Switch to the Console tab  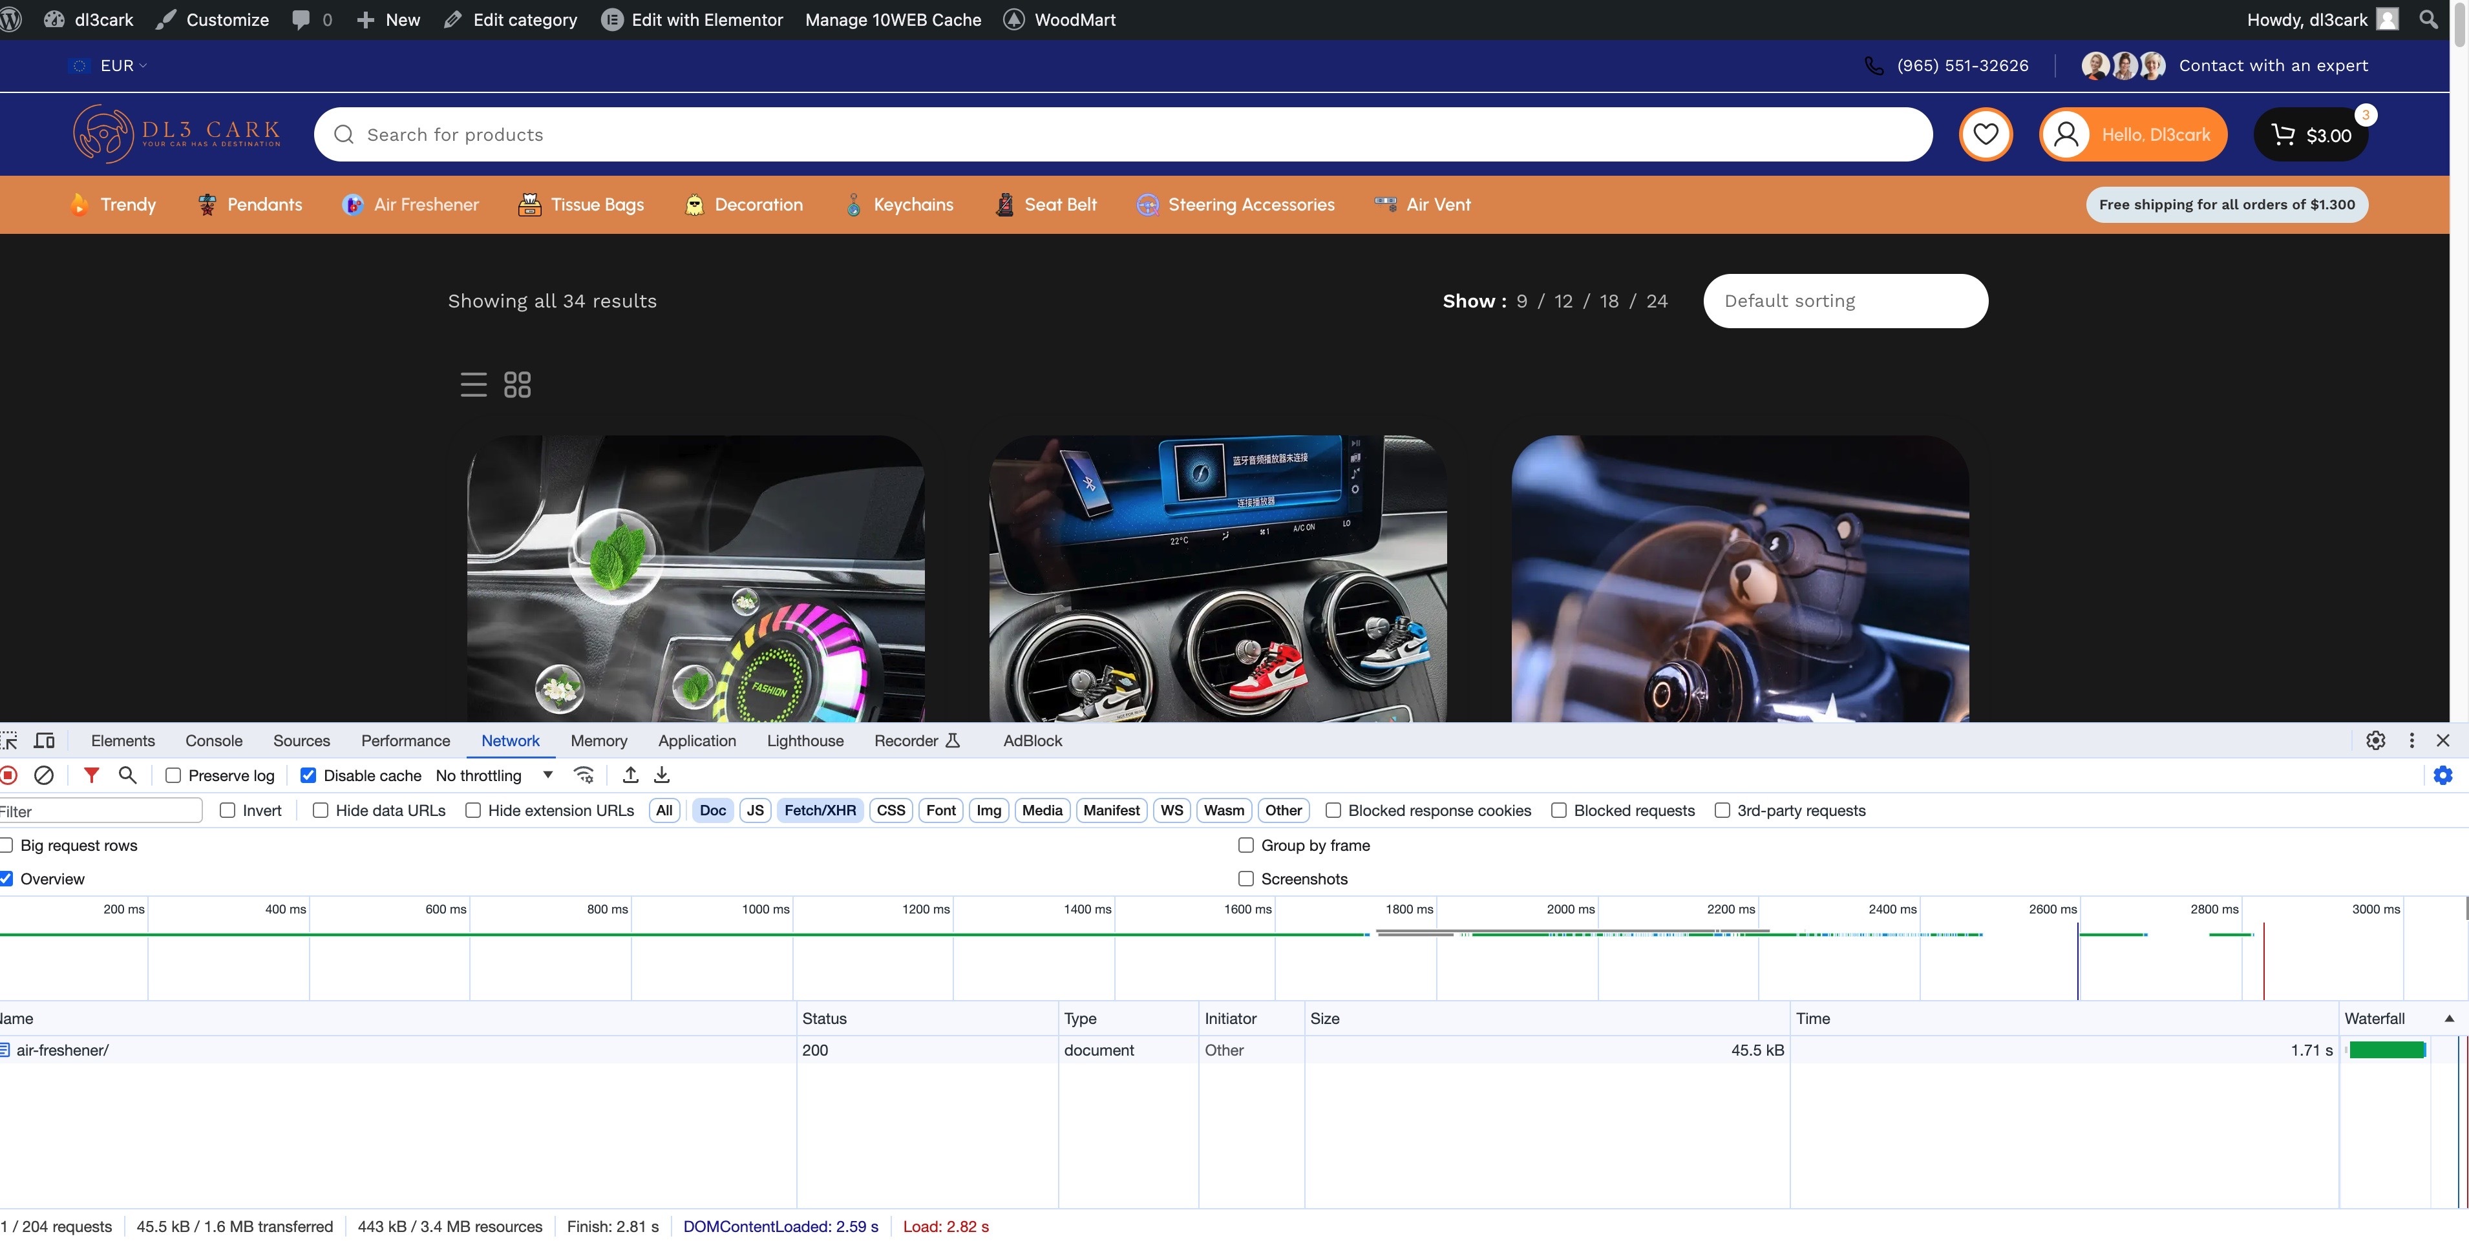pos(214,741)
